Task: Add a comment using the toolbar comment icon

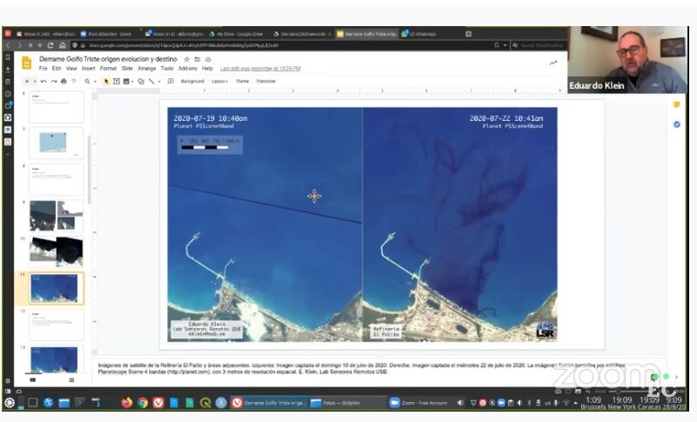Action: [170, 81]
